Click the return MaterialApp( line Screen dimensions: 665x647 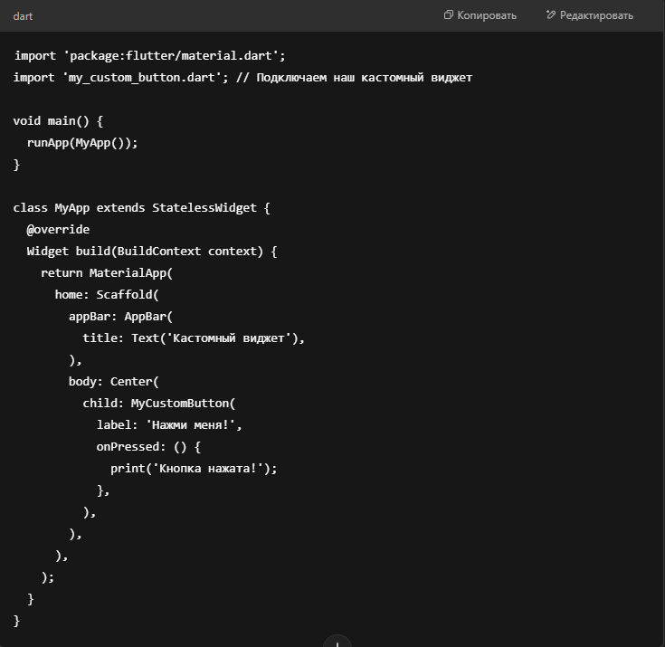pyautogui.click(x=107, y=273)
